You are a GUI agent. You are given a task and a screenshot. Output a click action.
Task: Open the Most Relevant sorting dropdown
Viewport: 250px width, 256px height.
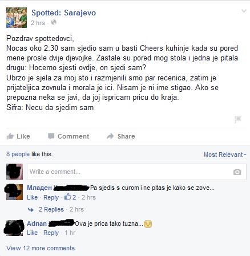[x=225, y=155]
